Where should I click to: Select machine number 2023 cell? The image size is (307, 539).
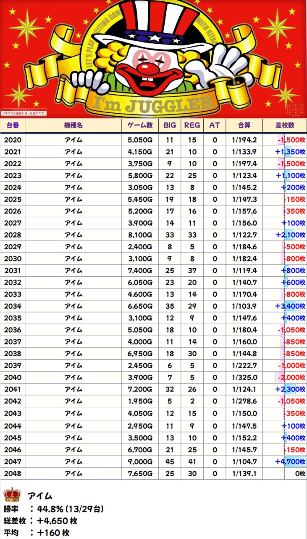(x=13, y=176)
